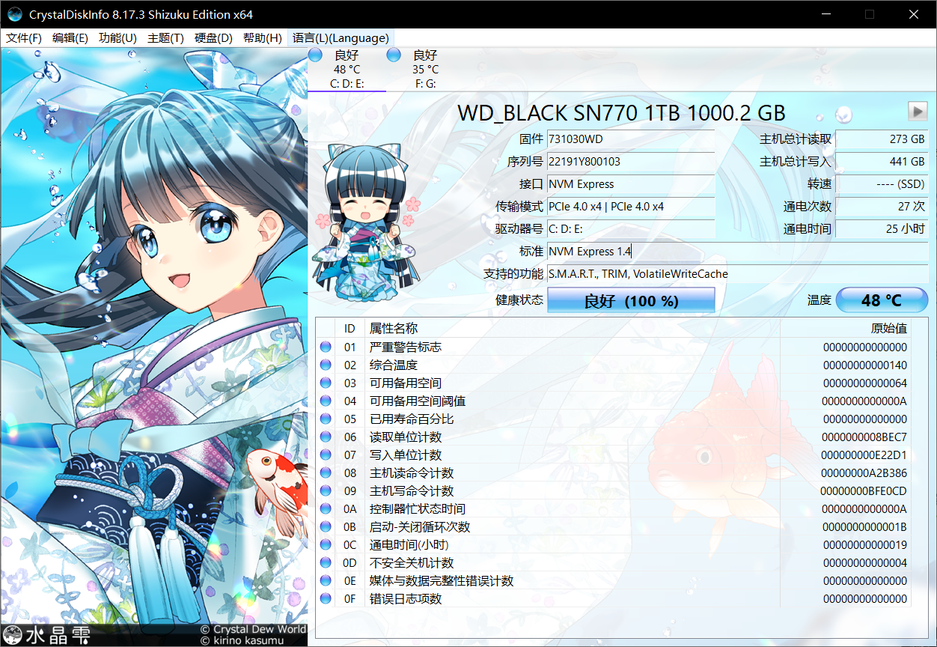Open the 帮助(H) menu
This screenshot has height=647, width=937.
point(263,38)
